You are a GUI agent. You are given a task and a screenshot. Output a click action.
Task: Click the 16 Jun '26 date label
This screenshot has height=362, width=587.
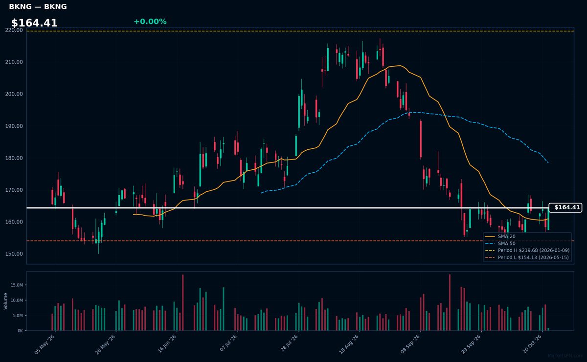point(166,344)
